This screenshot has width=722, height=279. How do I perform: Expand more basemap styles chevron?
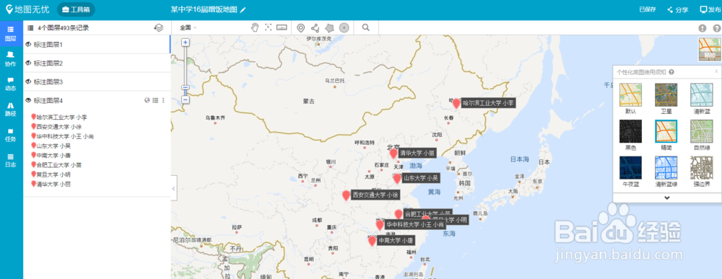pos(666,198)
